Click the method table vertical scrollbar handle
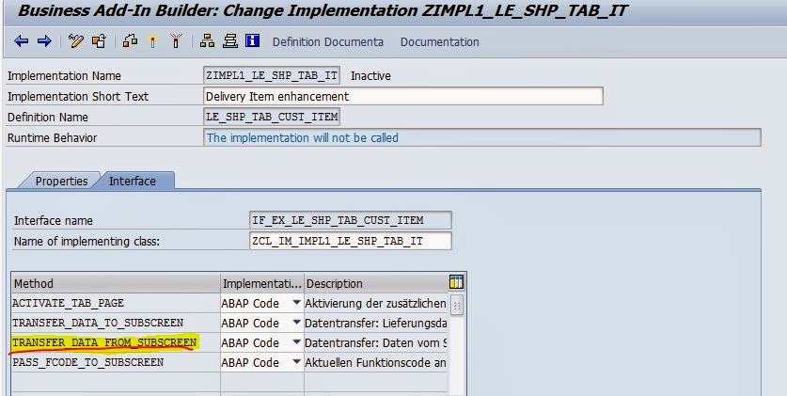 (x=456, y=305)
